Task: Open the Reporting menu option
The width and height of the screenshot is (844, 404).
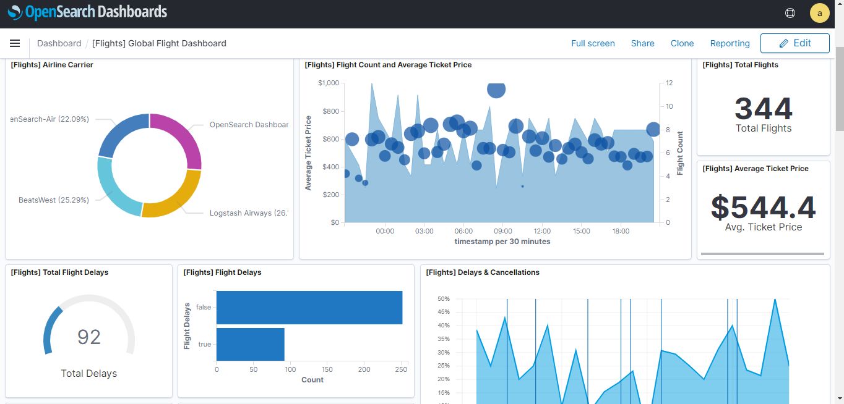Action: (x=730, y=43)
